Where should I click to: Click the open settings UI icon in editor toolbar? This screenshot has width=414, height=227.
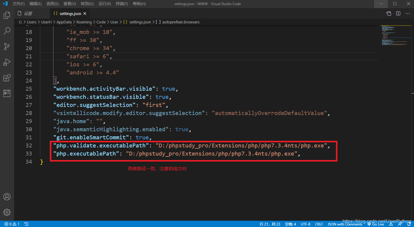(389, 14)
